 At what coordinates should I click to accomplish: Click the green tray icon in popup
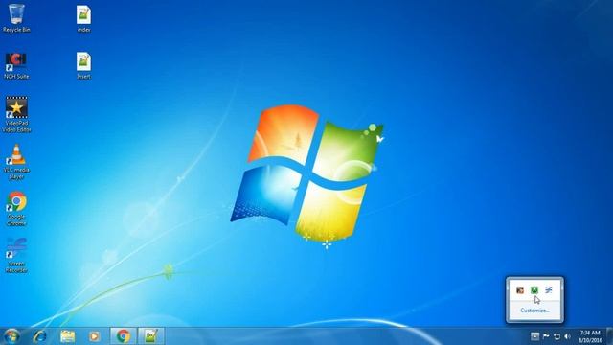coord(534,290)
